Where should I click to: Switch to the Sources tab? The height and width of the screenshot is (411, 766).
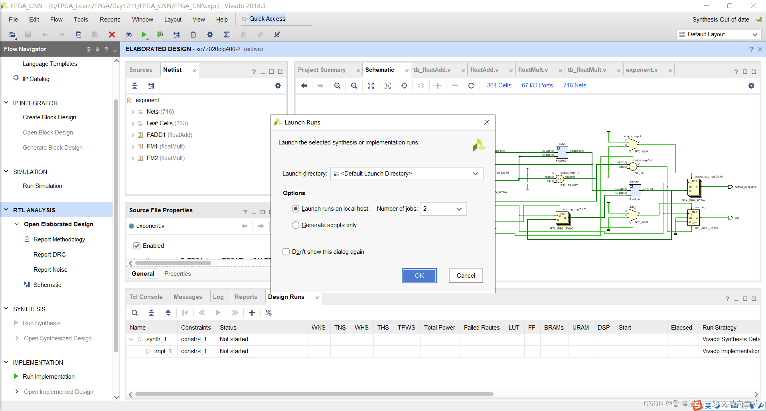[x=140, y=70]
